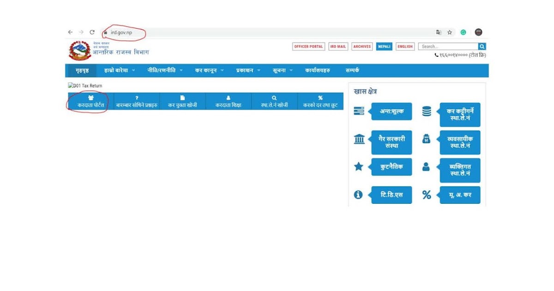
Task: Open the green Grammarly extension icon
Action: pyautogui.click(x=464, y=32)
